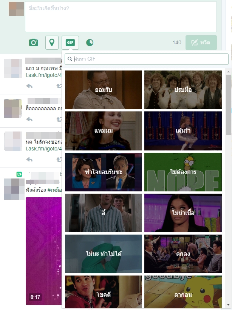Click the camera photo upload icon

pyautogui.click(x=34, y=42)
